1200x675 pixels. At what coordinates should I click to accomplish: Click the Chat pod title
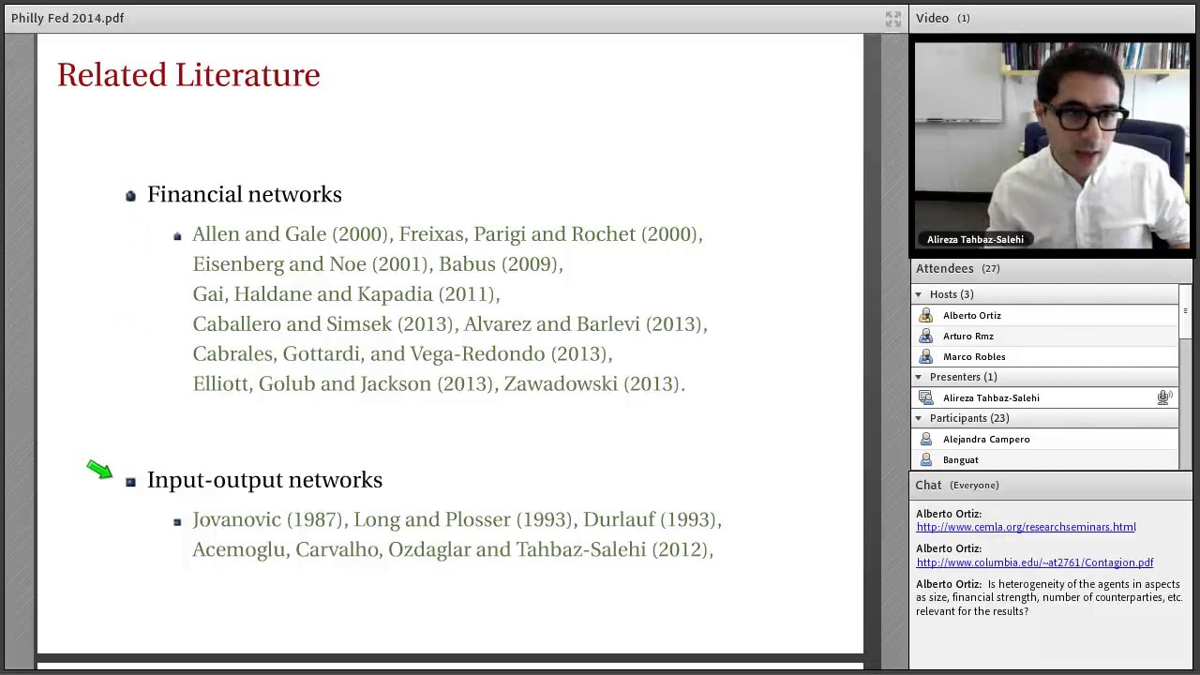coord(928,486)
